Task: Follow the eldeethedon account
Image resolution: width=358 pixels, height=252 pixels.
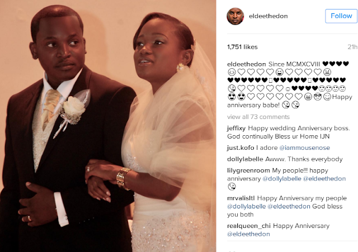Action: 341,16
